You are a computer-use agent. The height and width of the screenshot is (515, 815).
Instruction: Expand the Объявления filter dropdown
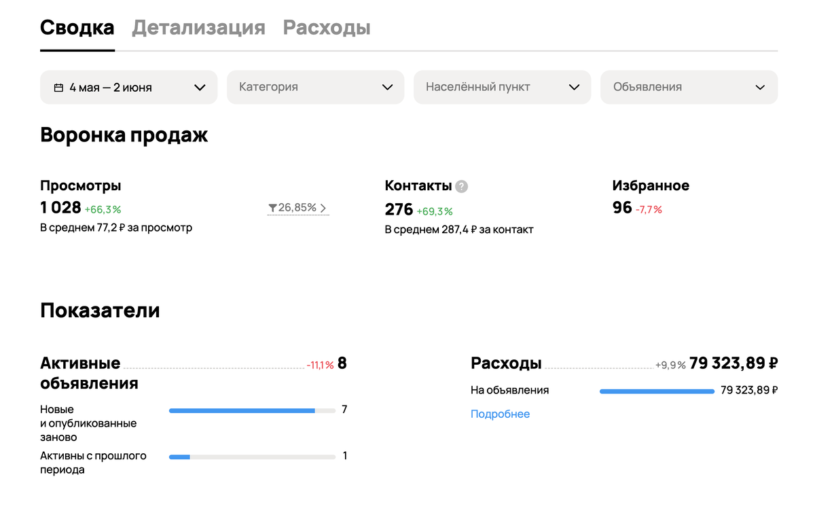tap(689, 87)
